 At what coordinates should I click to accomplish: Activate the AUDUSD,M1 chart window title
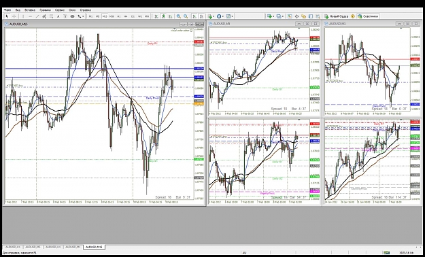click(x=337, y=24)
